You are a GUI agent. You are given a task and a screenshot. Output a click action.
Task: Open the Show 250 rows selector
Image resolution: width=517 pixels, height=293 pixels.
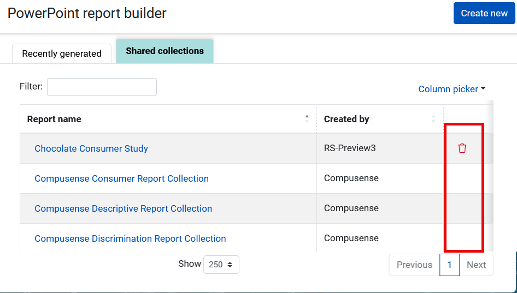pos(221,265)
